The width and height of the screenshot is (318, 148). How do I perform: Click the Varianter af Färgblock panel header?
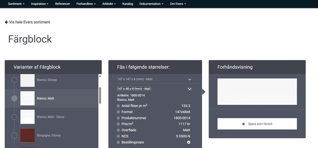[53, 67]
